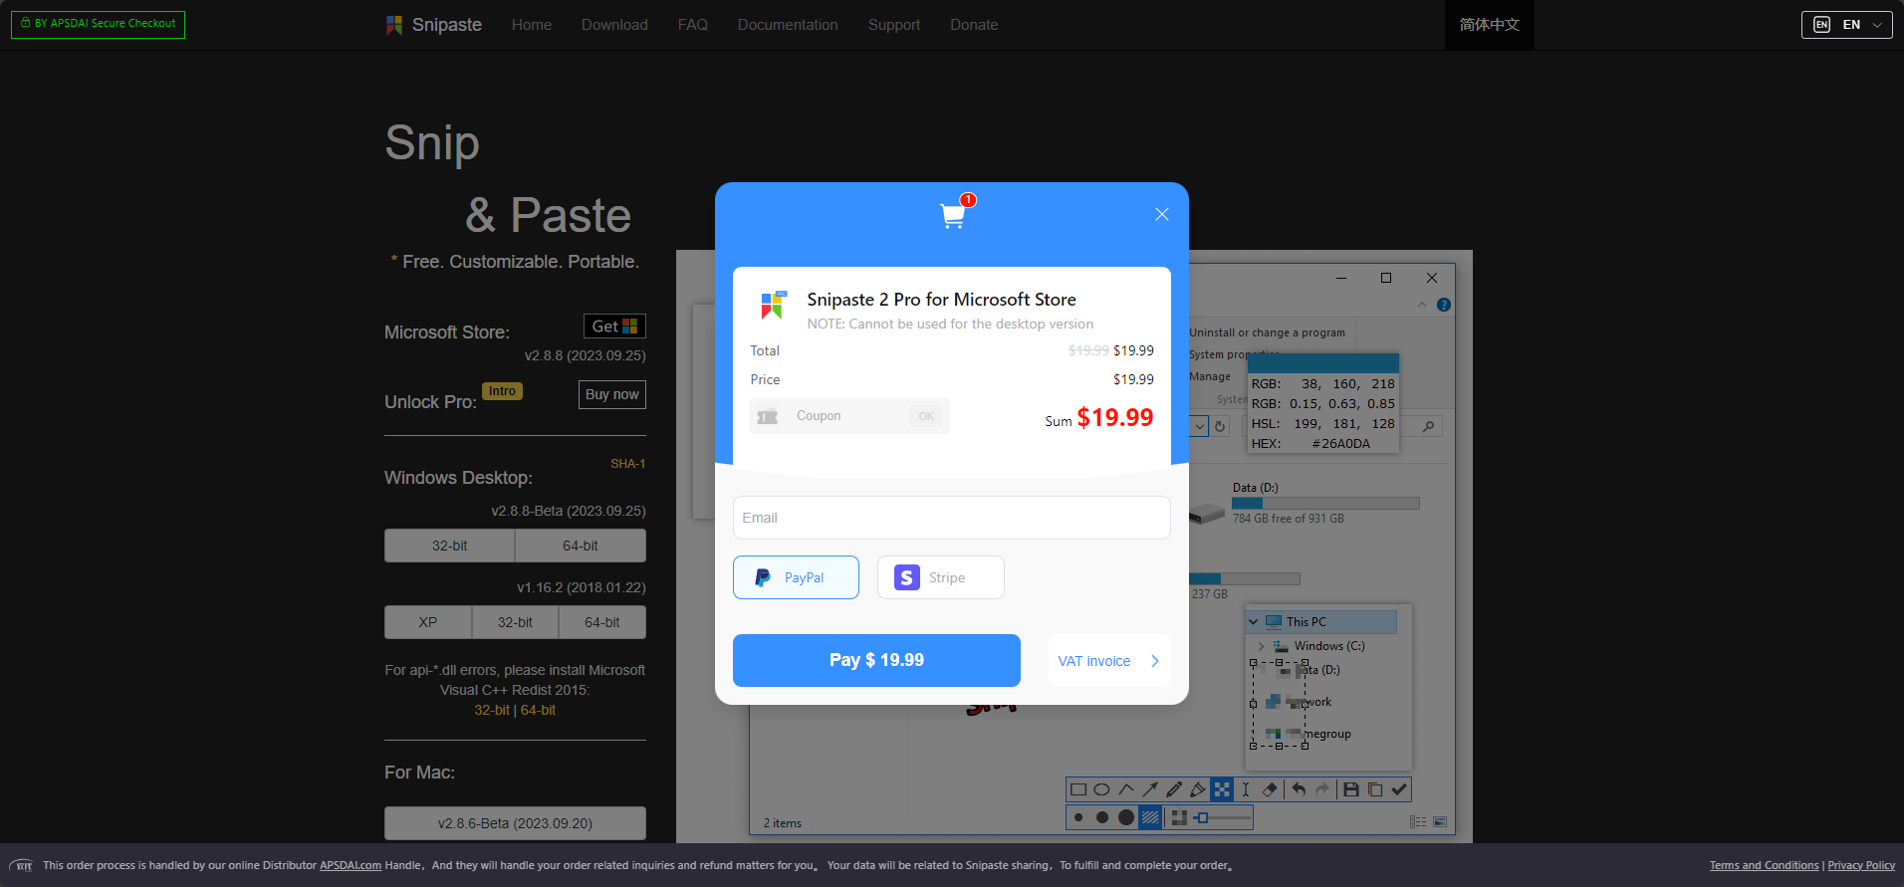This screenshot has height=887, width=1904.
Task: Choose the large brush size dot
Action: pyautogui.click(x=1126, y=817)
